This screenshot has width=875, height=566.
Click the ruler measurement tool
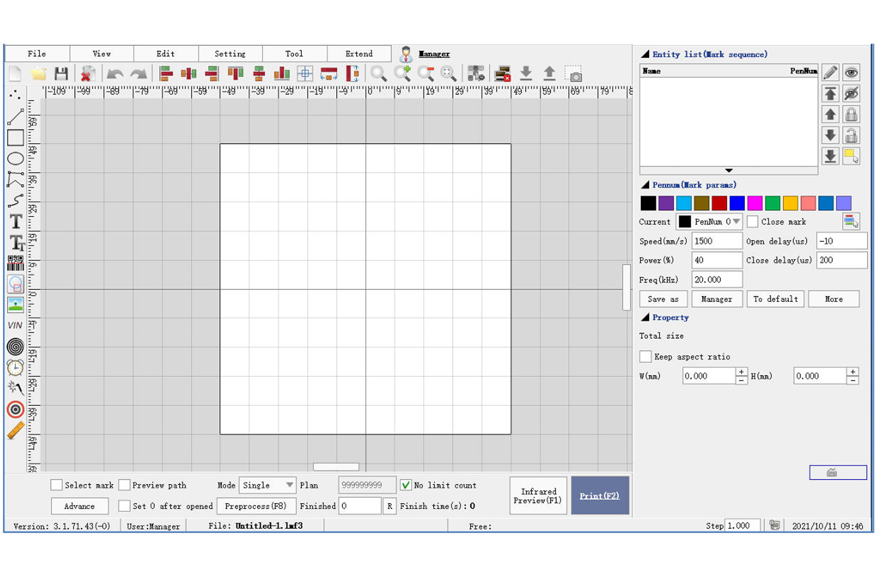point(15,431)
